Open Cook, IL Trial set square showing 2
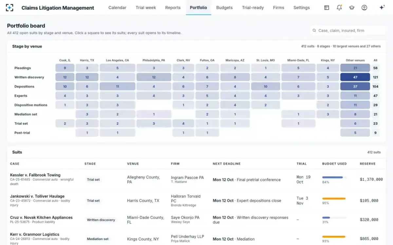Image resolution: width=393 pixels, height=245 pixels. tap(65, 123)
